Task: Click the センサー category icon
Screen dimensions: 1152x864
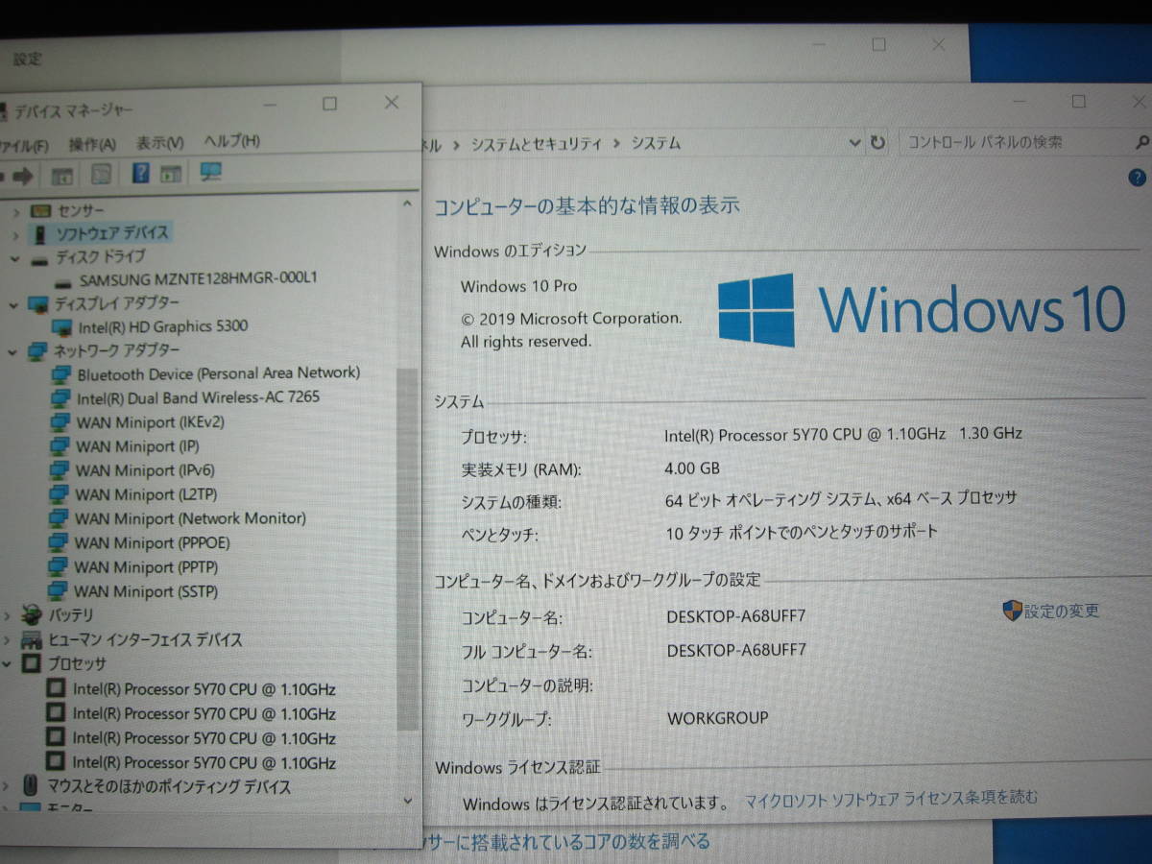Action: (x=40, y=210)
